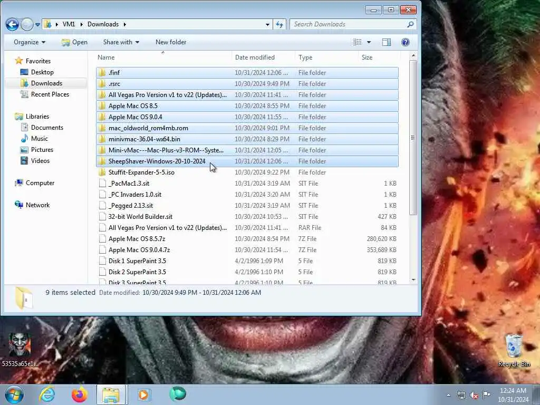Open the Documents library
The width and height of the screenshot is (540, 405).
pyautogui.click(x=42, y=128)
